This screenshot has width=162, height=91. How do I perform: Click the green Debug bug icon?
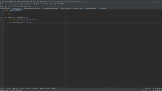point(39,4)
